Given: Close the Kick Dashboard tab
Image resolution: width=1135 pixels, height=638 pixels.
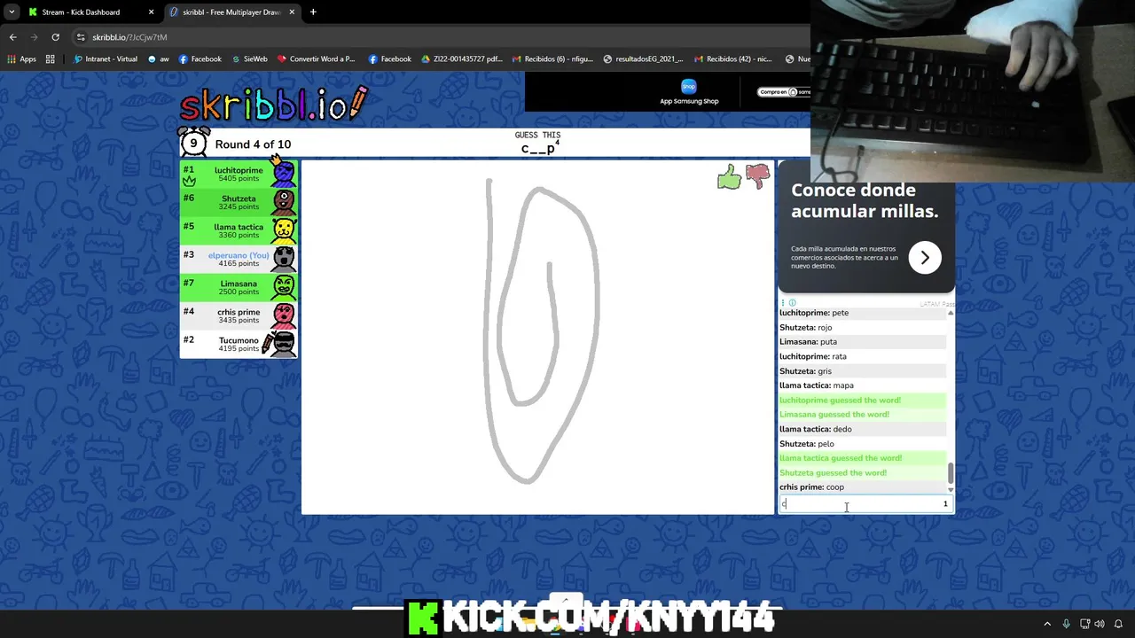Looking at the screenshot, I should [x=151, y=12].
